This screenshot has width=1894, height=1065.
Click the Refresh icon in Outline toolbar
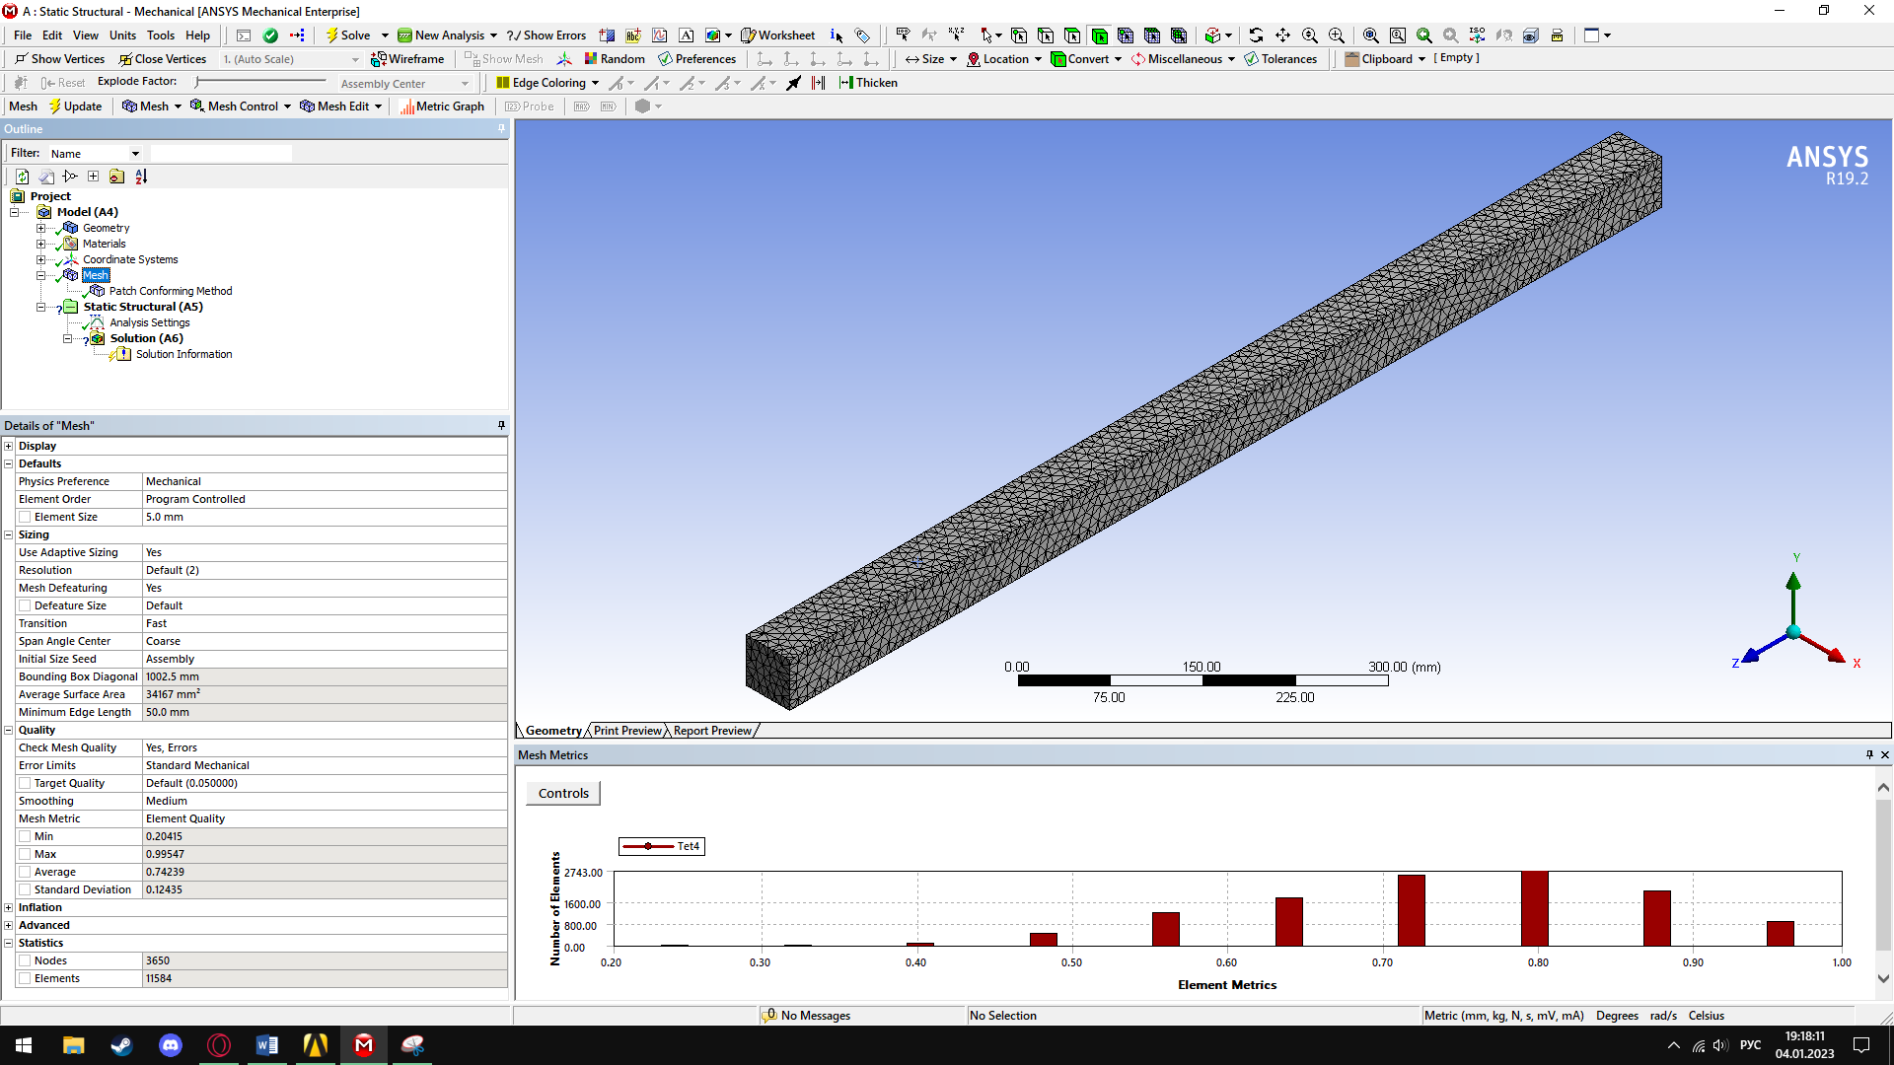pos(22,177)
